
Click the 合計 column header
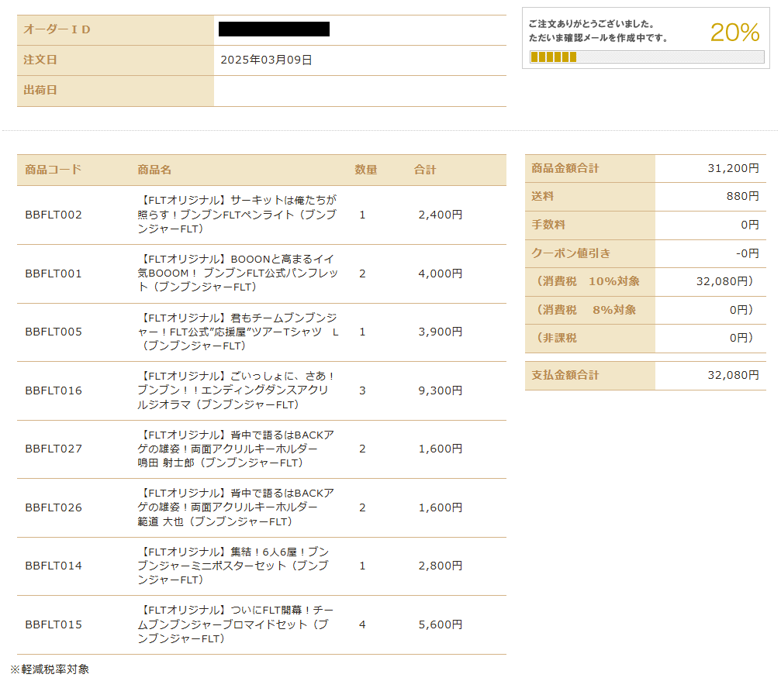click(x=425, y=170)
